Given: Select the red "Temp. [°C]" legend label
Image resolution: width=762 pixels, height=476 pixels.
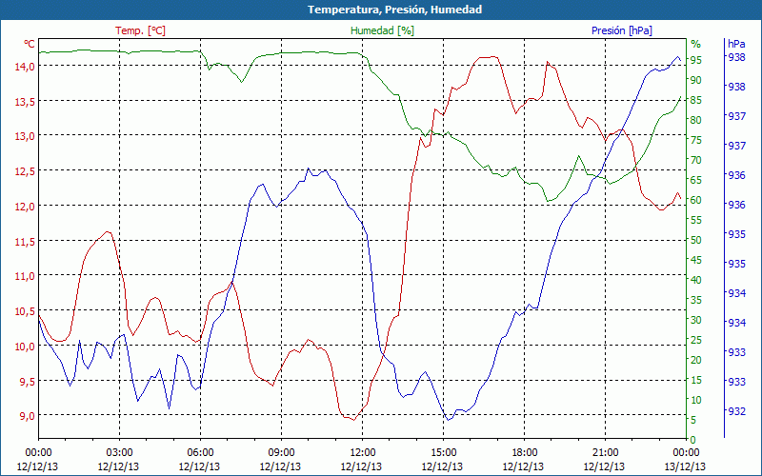Looking at the screenshot, I should pyautogui.click(x=140, y=30).
